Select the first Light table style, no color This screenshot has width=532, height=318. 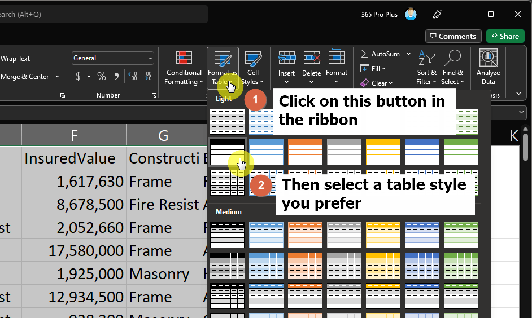click(228, 122)
